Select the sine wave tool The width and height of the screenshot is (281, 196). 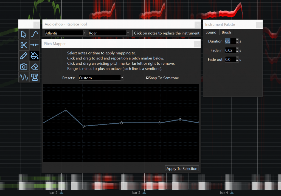pos(24,77)
